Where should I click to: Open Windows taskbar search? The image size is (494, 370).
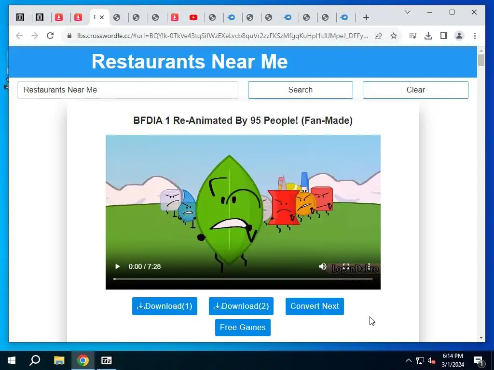pyautogui.click(x=35, y=360)
